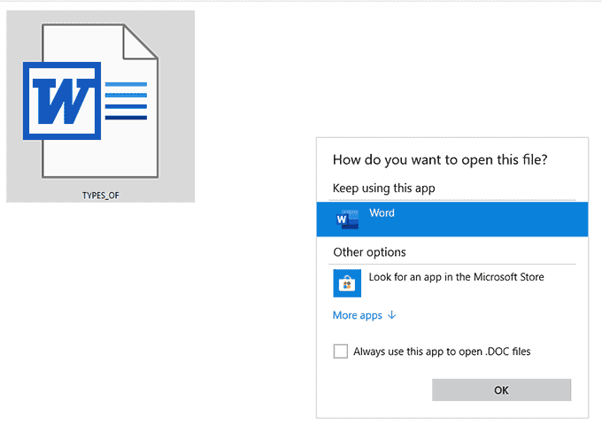Click the Other options section header
Screen dimensions: 602x424
click(369, 252)
